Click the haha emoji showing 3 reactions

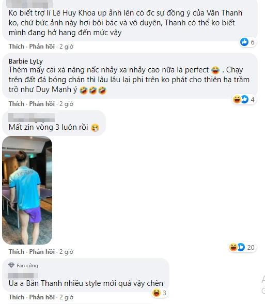click(157, 293)
